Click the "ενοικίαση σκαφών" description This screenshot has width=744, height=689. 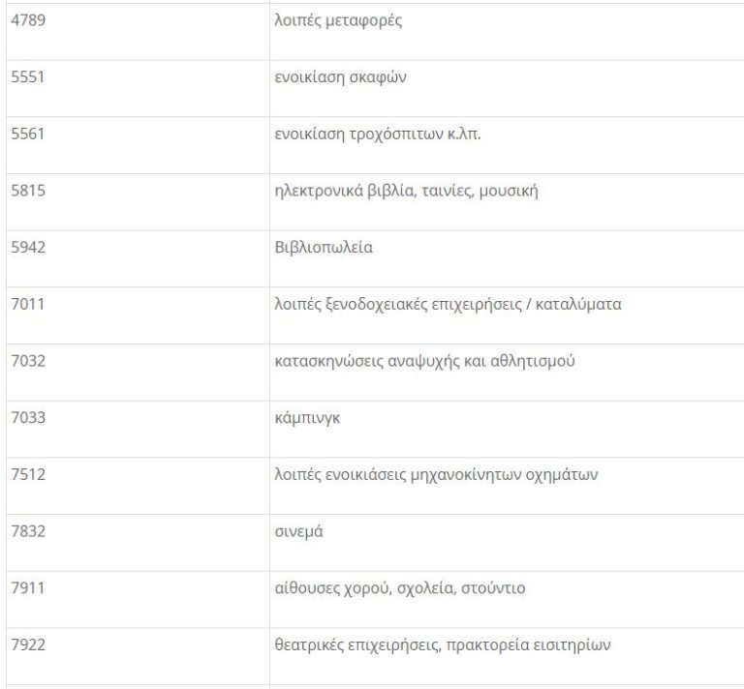339,77
